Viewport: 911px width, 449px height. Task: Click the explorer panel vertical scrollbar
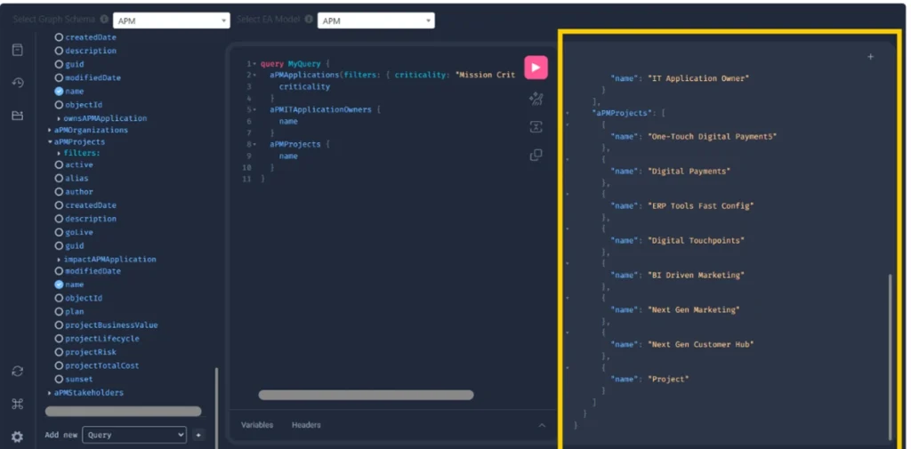[216, 408]
